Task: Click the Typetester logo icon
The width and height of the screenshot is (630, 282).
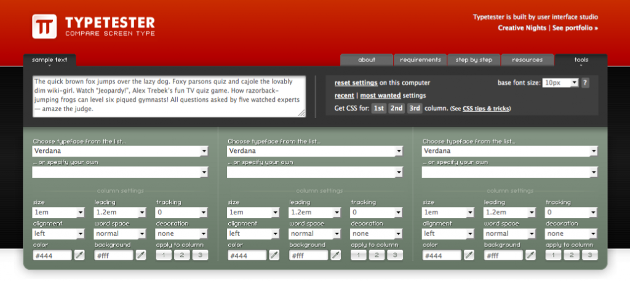Action: (x=44, y=26)
